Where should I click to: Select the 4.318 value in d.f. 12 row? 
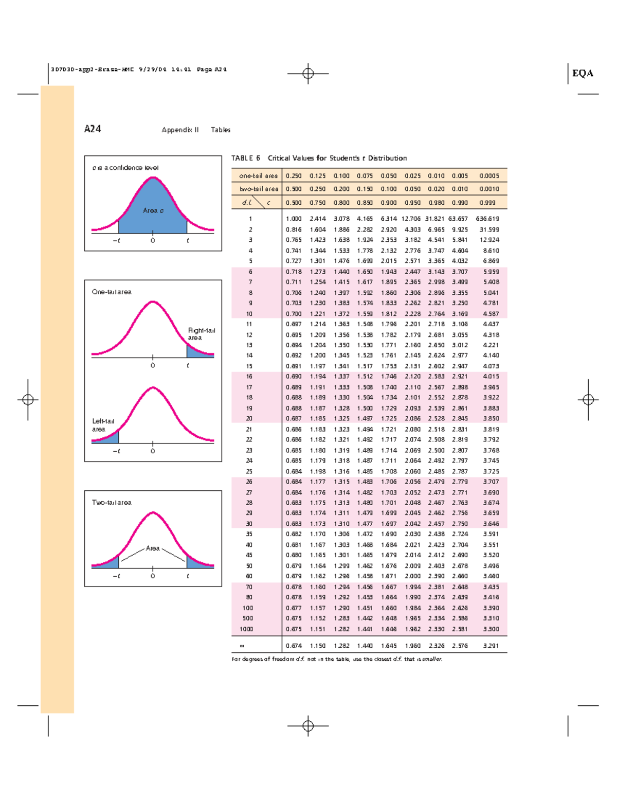[491, 335]
